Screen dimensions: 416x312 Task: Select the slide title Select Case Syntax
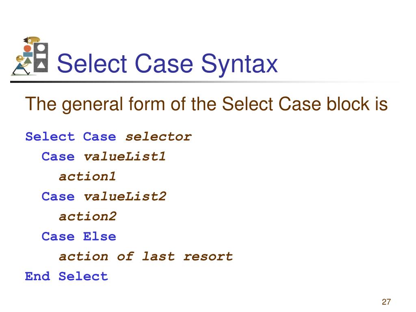coord(167,64)
